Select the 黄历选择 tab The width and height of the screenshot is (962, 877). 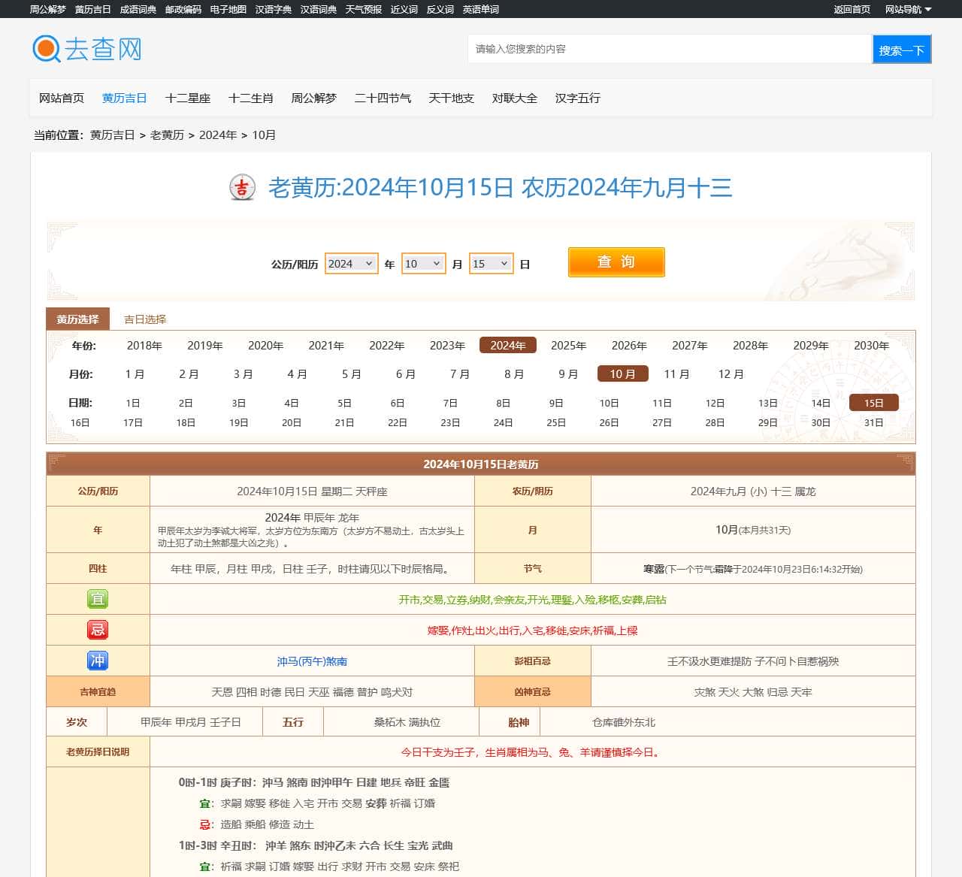77,319
